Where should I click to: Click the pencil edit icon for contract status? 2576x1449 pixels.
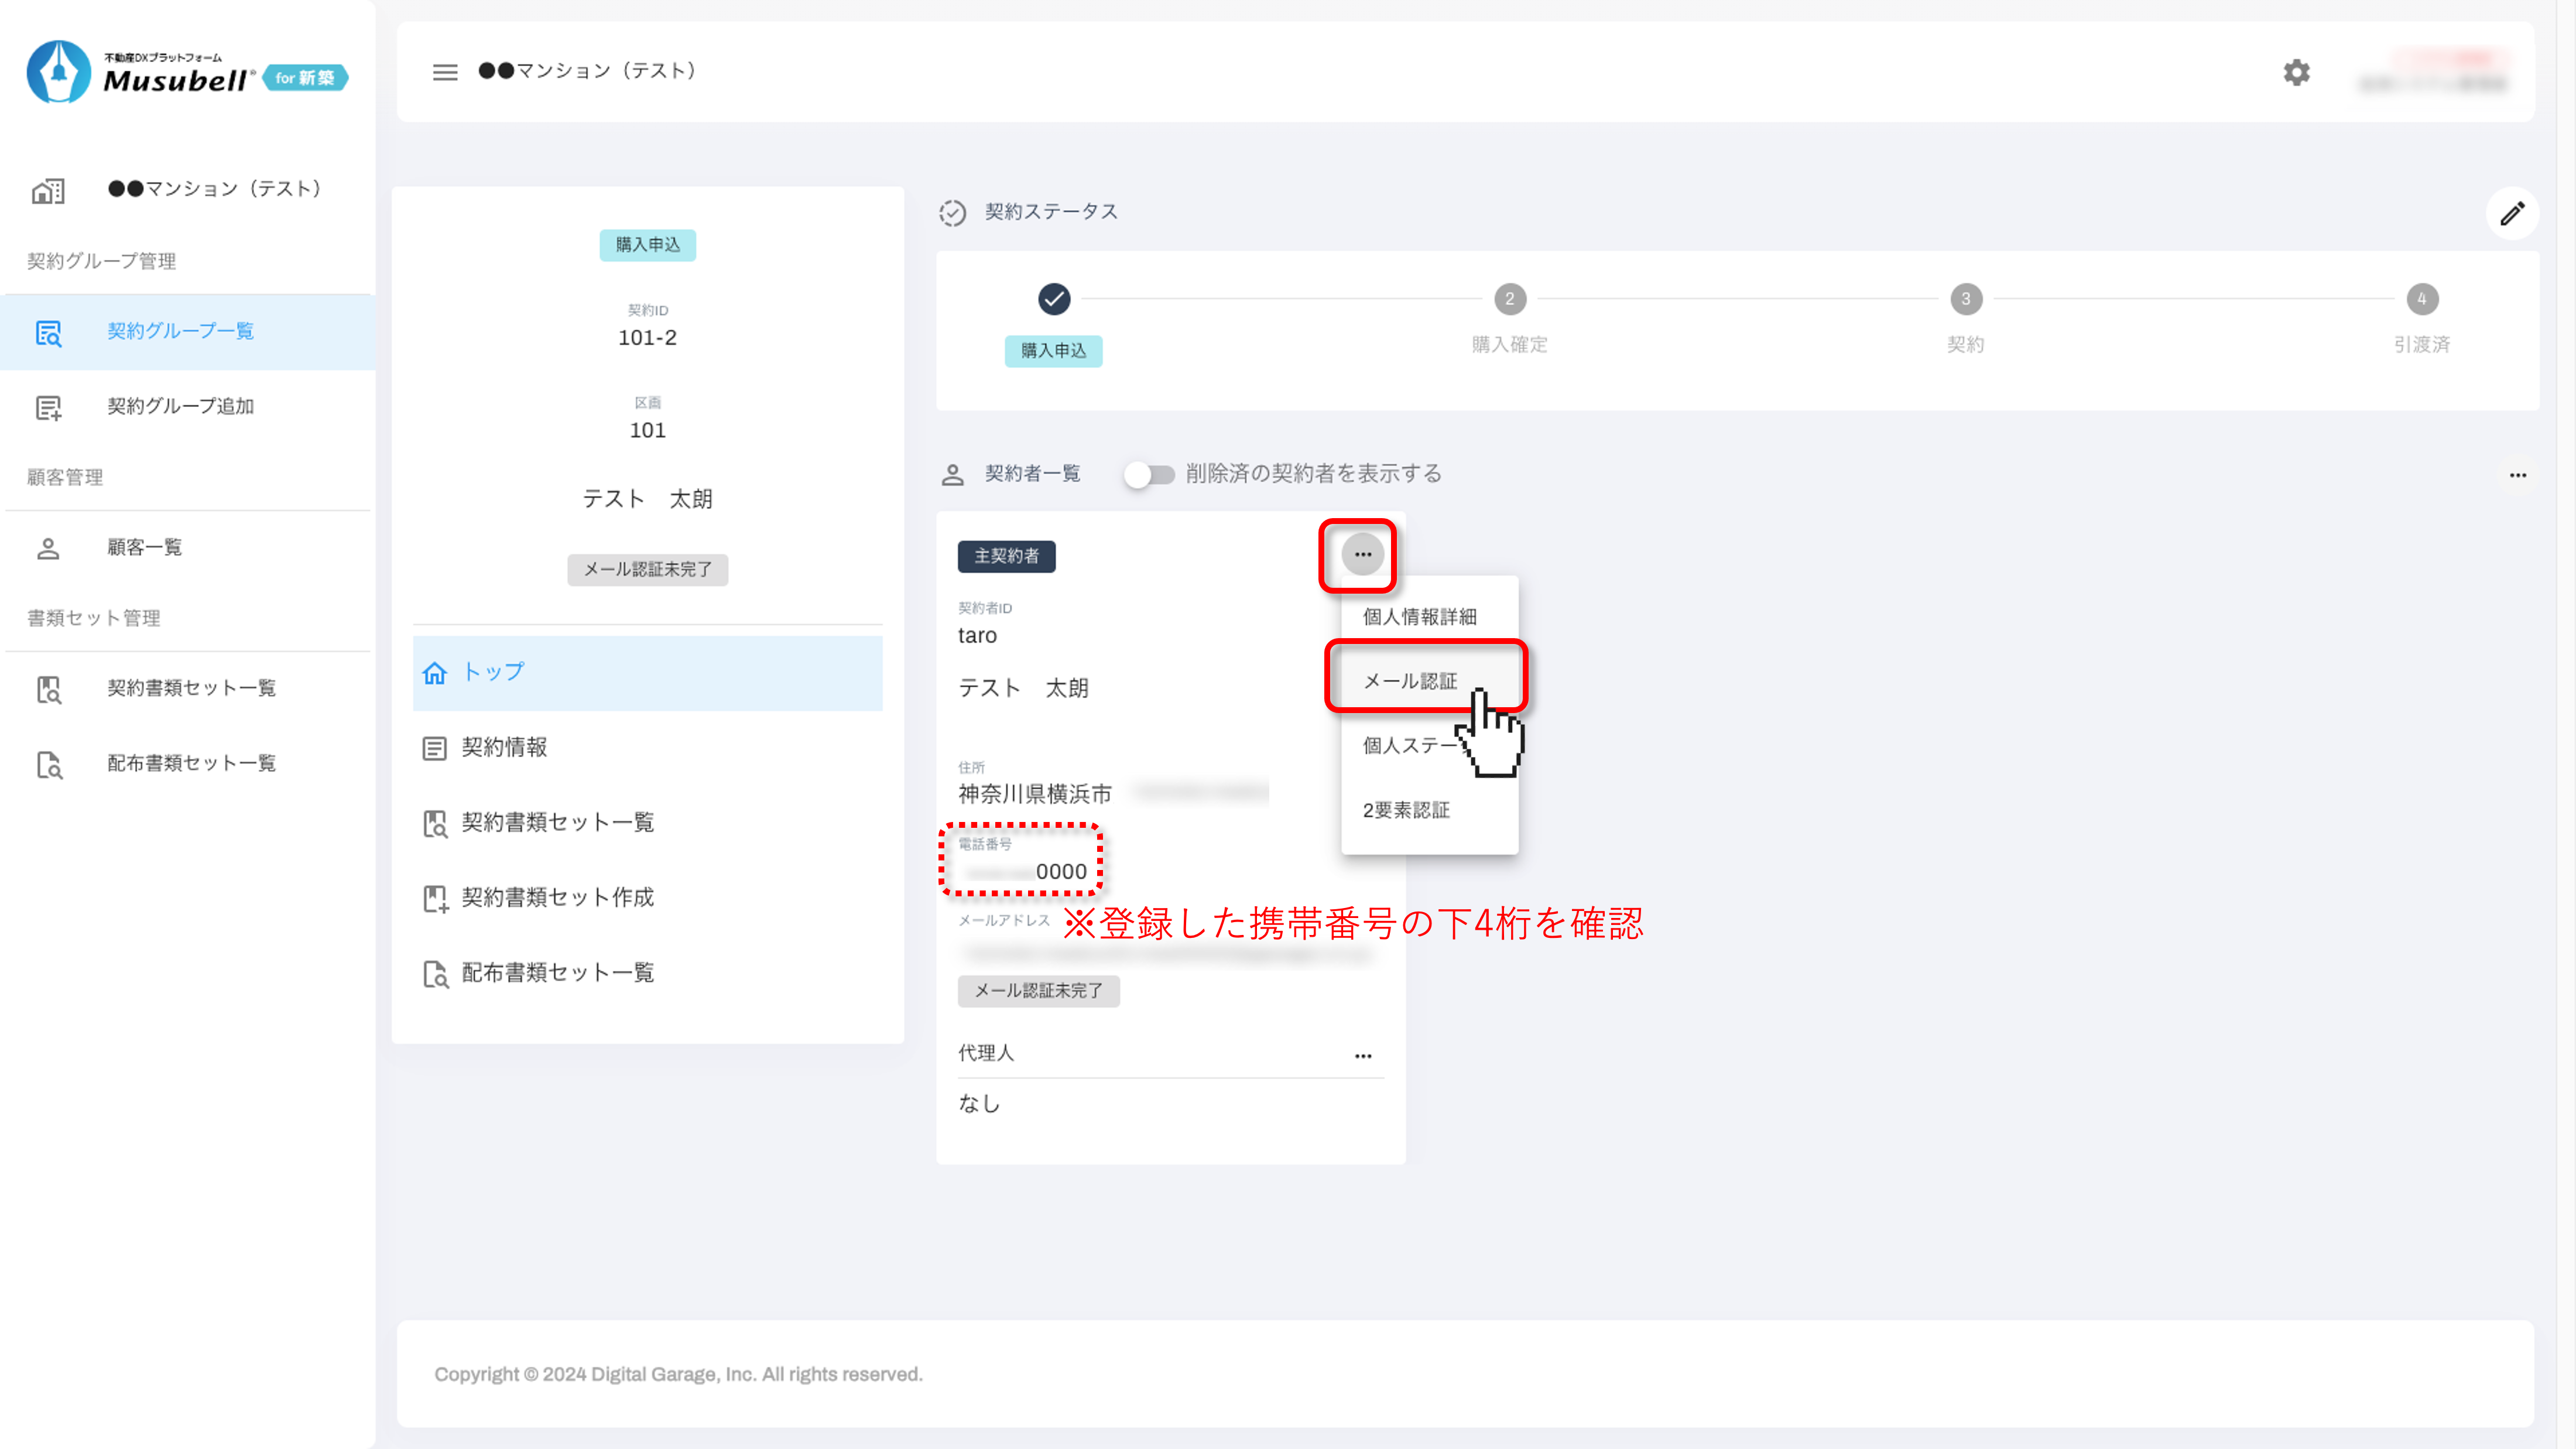[x=2512, y=213]
